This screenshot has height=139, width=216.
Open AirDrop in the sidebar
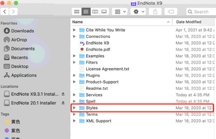[x=15, y=40]
